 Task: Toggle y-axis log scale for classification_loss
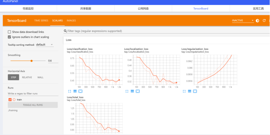pos(75,91)
